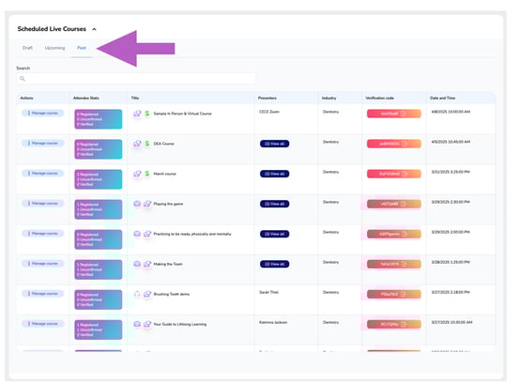
Task: Click the first purple icon beside Playing the game
Action: 137,204
